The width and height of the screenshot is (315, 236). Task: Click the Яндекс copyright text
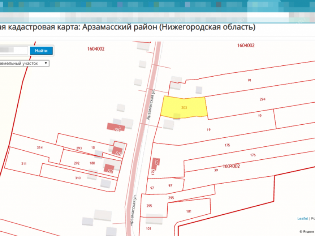tap(306, 232)
